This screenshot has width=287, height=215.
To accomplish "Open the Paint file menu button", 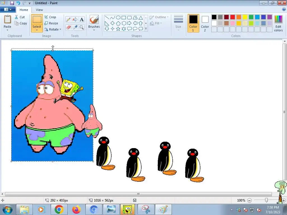I will 8,10.
